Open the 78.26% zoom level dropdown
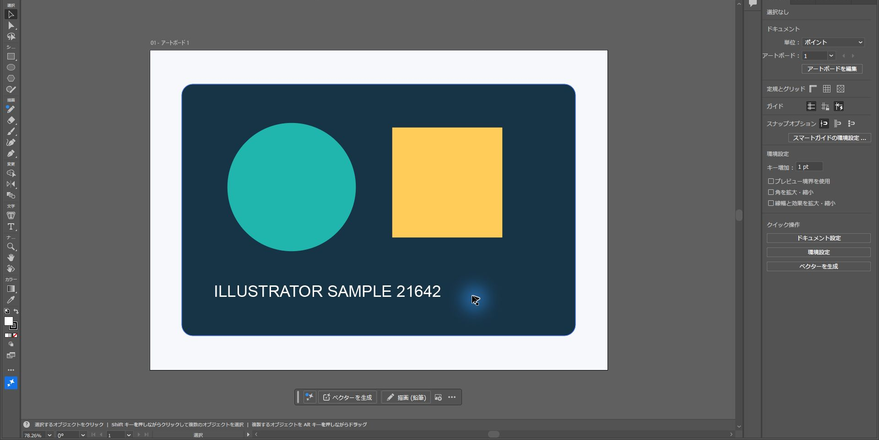Image resolution: width=879 pixels, height=440 pixels. 49,435
